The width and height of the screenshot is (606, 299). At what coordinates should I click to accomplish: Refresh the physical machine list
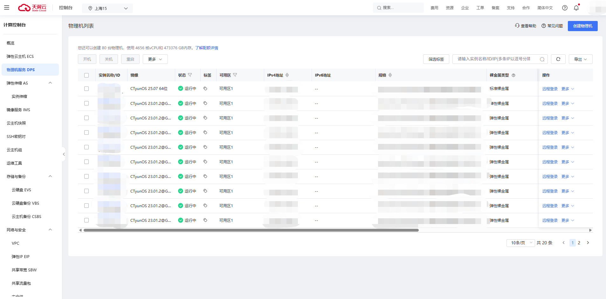(x=558, y=59)
